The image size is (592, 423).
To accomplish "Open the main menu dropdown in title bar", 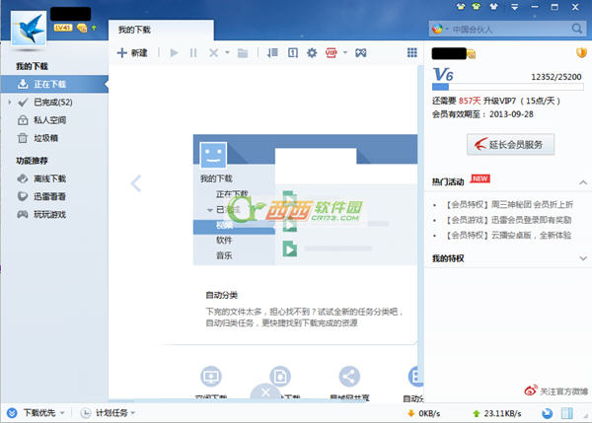I will pos(514,7).
